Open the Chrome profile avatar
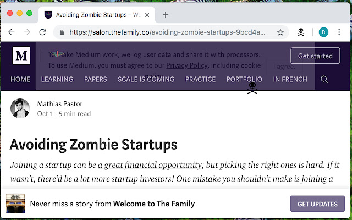The width and height of the screenshot is (352, 220). click(324, 32)
